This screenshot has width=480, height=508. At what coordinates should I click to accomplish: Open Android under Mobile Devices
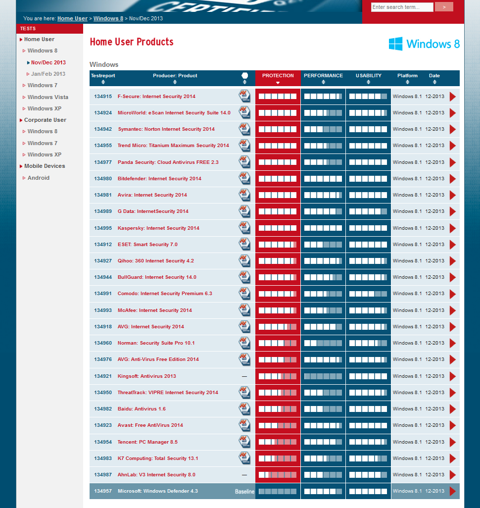point(38,178)
